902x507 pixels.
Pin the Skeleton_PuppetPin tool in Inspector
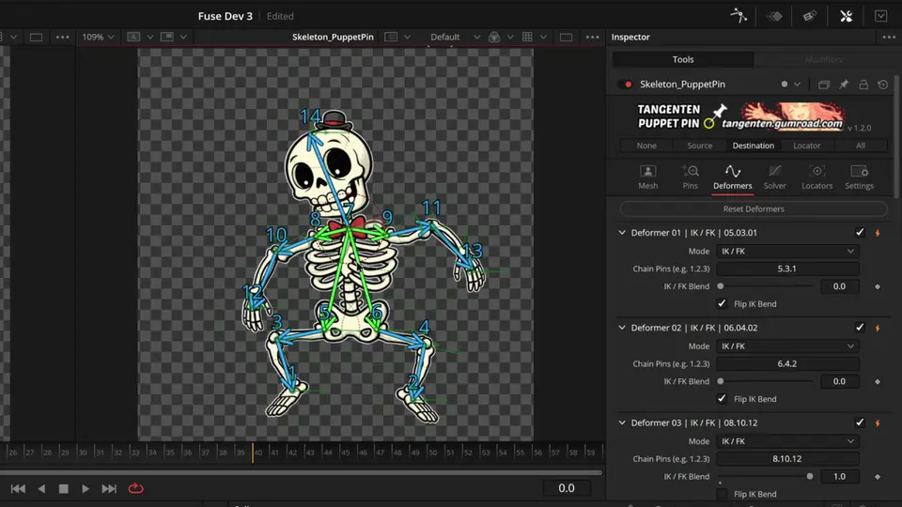coord(844,84)
